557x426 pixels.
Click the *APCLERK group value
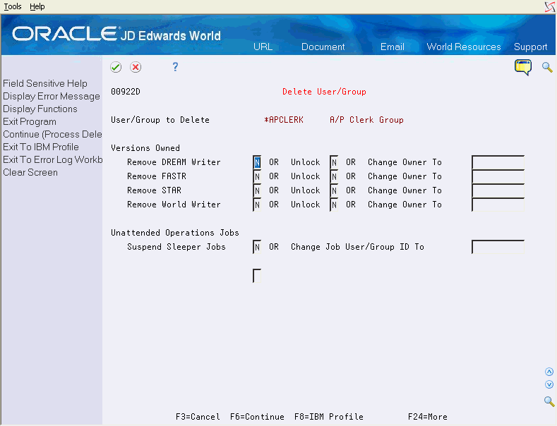coord(284,120)
